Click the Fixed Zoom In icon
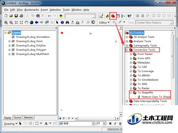This screenshot has height=133, width=178. pyautogui.click(x=16, y=22)
